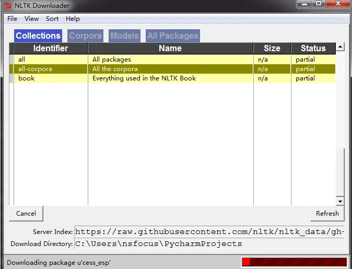Close the NLTK Downloader window
This screenshot has width=352, height=269.
tap(338, 4)
